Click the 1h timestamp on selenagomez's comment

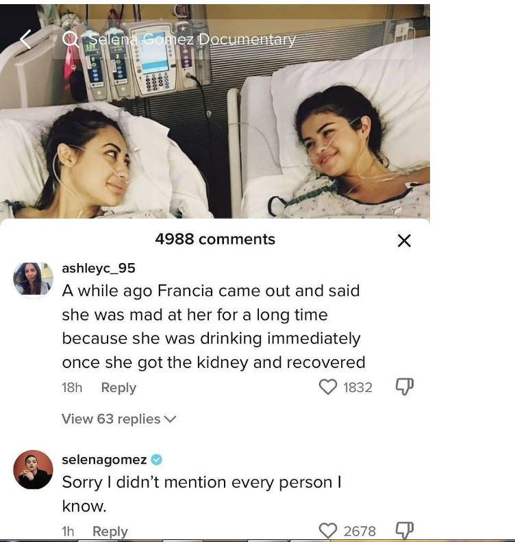68,531
